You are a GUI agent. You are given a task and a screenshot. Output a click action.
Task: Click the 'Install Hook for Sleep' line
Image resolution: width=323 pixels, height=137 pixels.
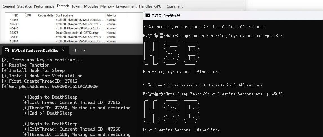click(x=33, y=70)
